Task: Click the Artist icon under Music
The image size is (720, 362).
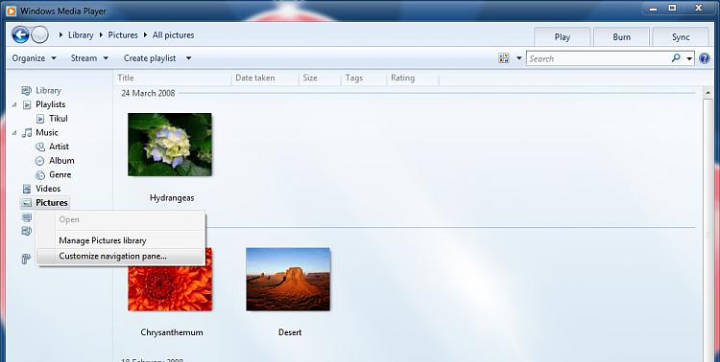Action: pos(40,147)
